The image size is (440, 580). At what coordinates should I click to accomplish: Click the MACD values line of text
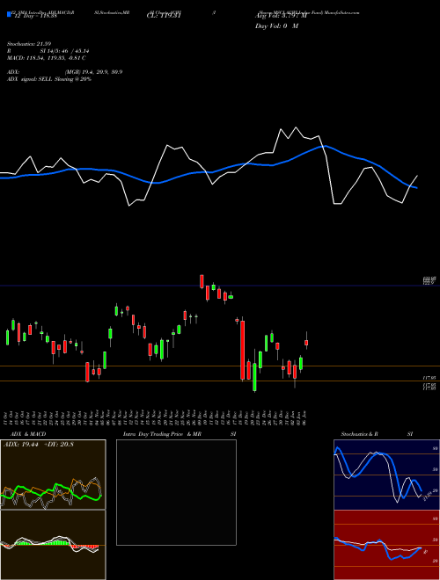tap(47, 58)
